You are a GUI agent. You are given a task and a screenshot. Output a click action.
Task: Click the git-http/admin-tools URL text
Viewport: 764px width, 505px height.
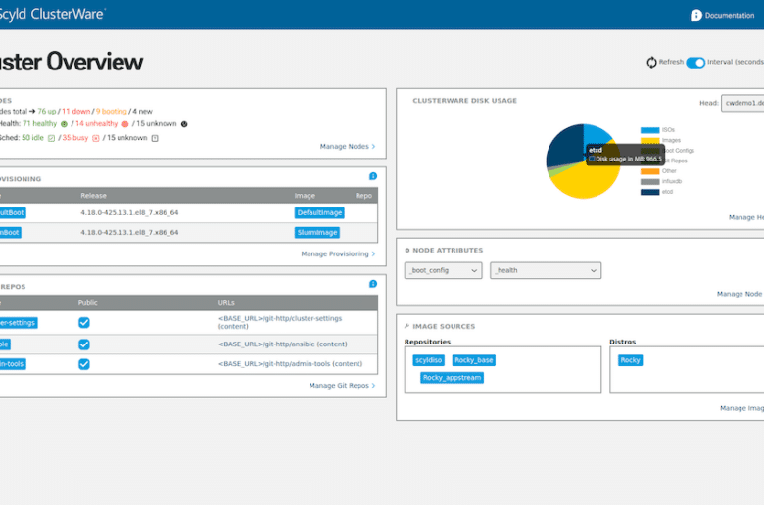click(290, 364)
